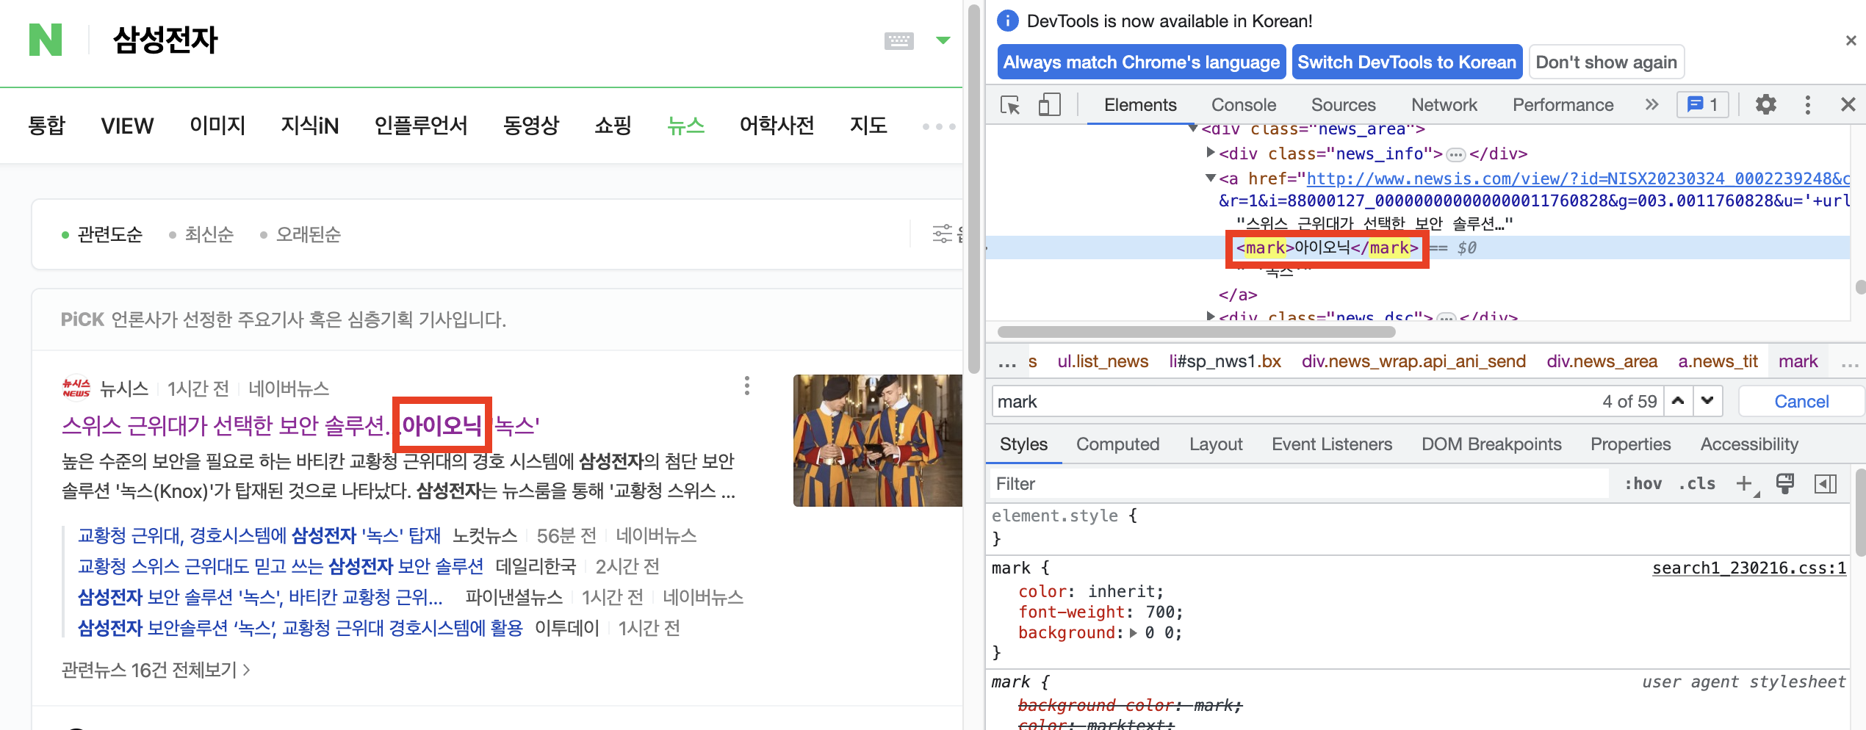Screen dimensions: 1866x730
Task: Open the Computed styles tab
Action: pos(1117,444)
